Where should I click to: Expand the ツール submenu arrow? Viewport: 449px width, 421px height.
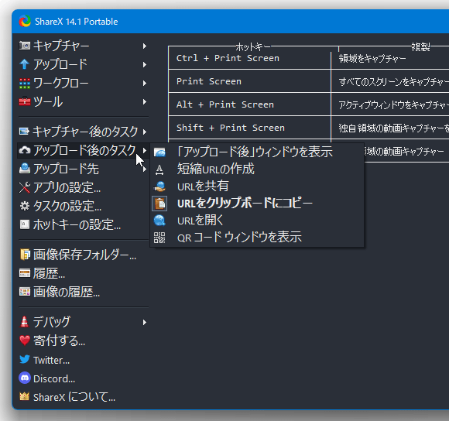(145, 102)
